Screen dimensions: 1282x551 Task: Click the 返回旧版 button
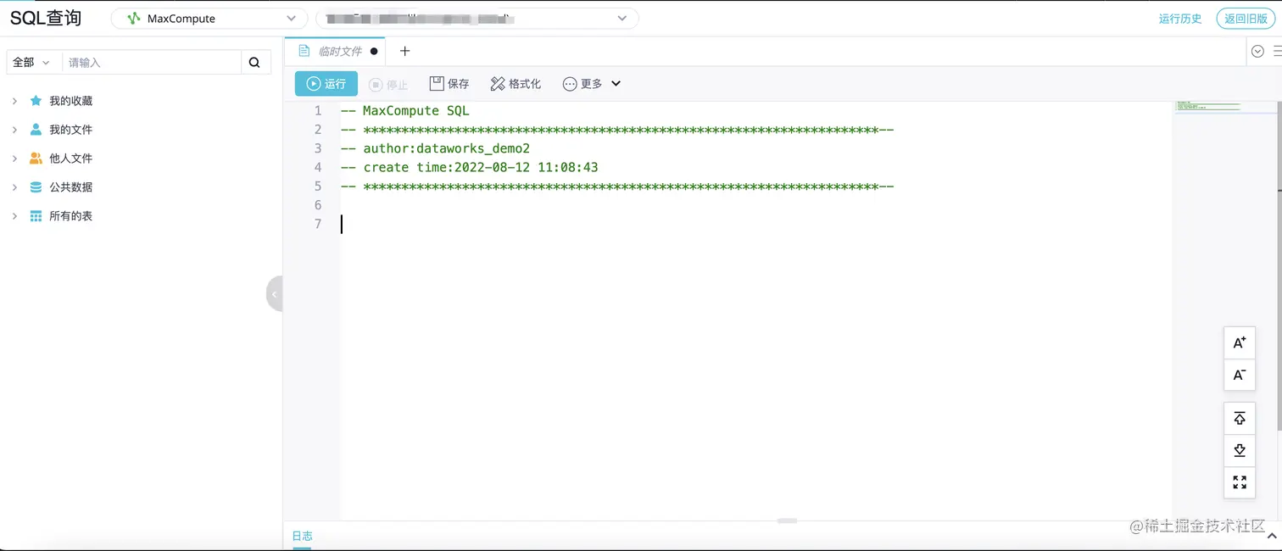click(1246, 19)
